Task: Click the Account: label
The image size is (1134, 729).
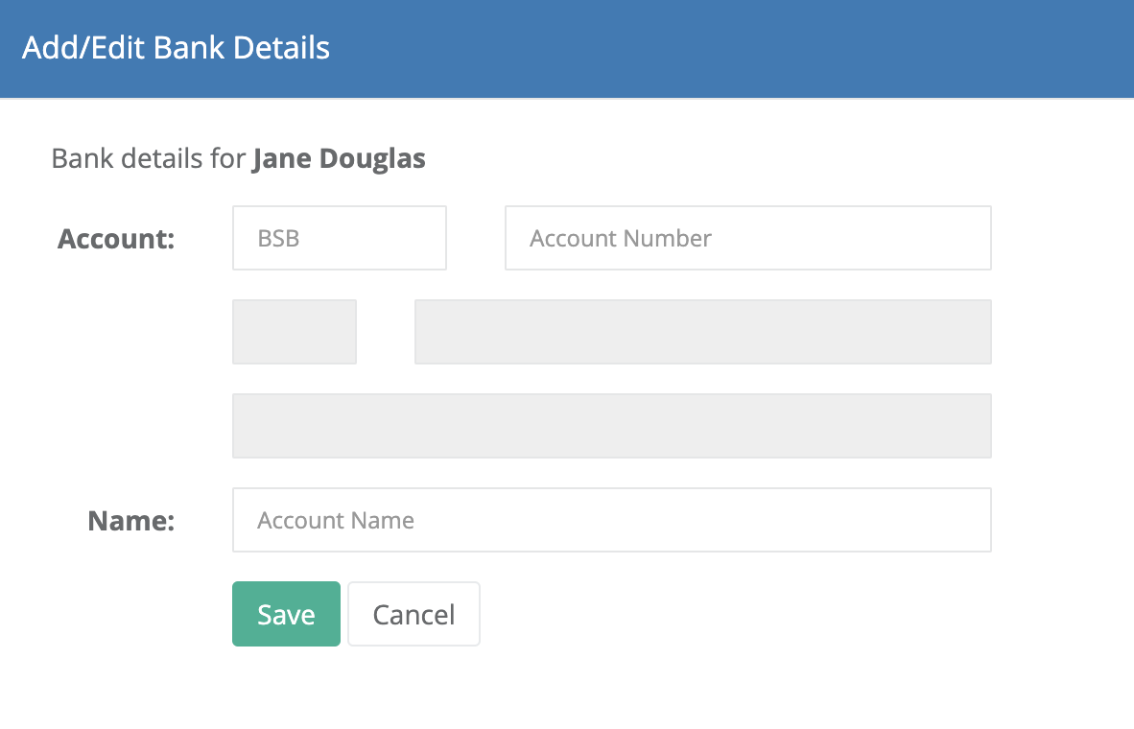Action: click(x=116, y=239)
